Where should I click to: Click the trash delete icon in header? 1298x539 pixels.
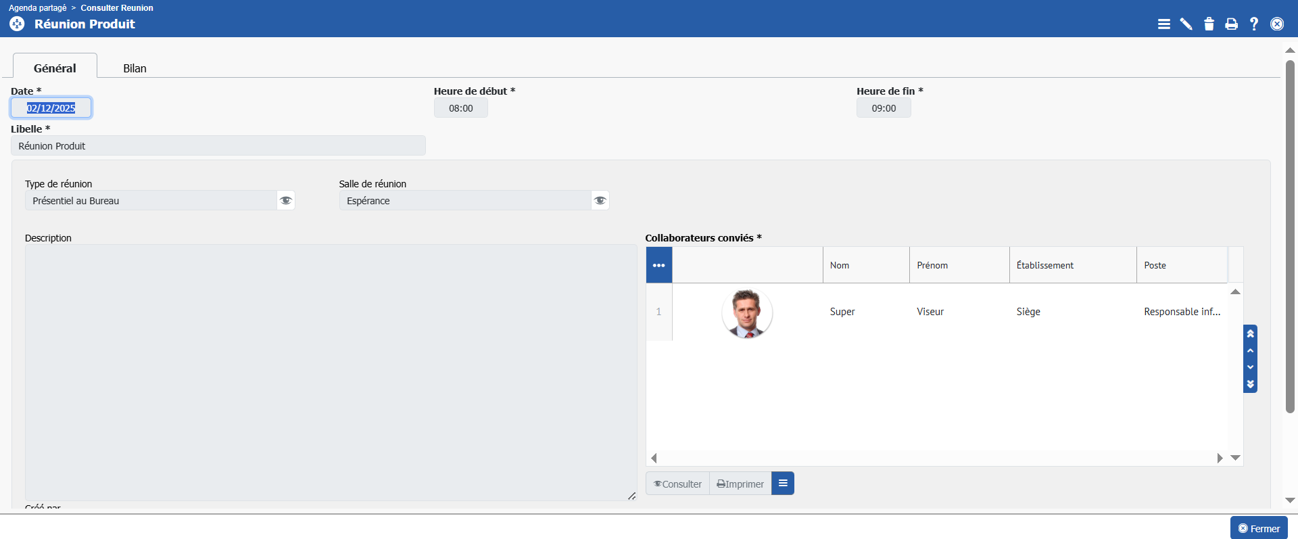point(1209,24)
